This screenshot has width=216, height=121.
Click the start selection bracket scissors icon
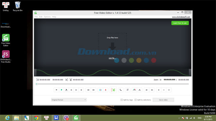pos(37,80)
